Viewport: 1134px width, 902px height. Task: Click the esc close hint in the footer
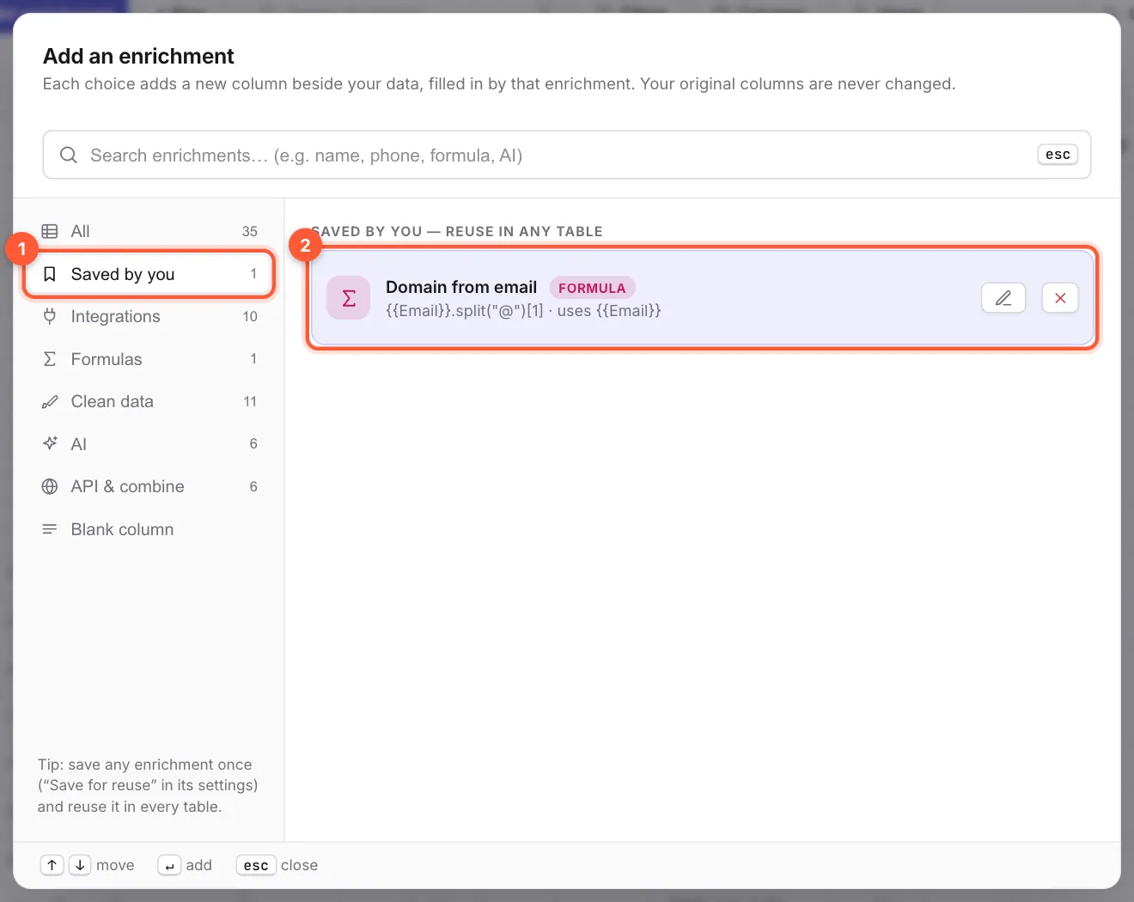click(x=256, y=865)
